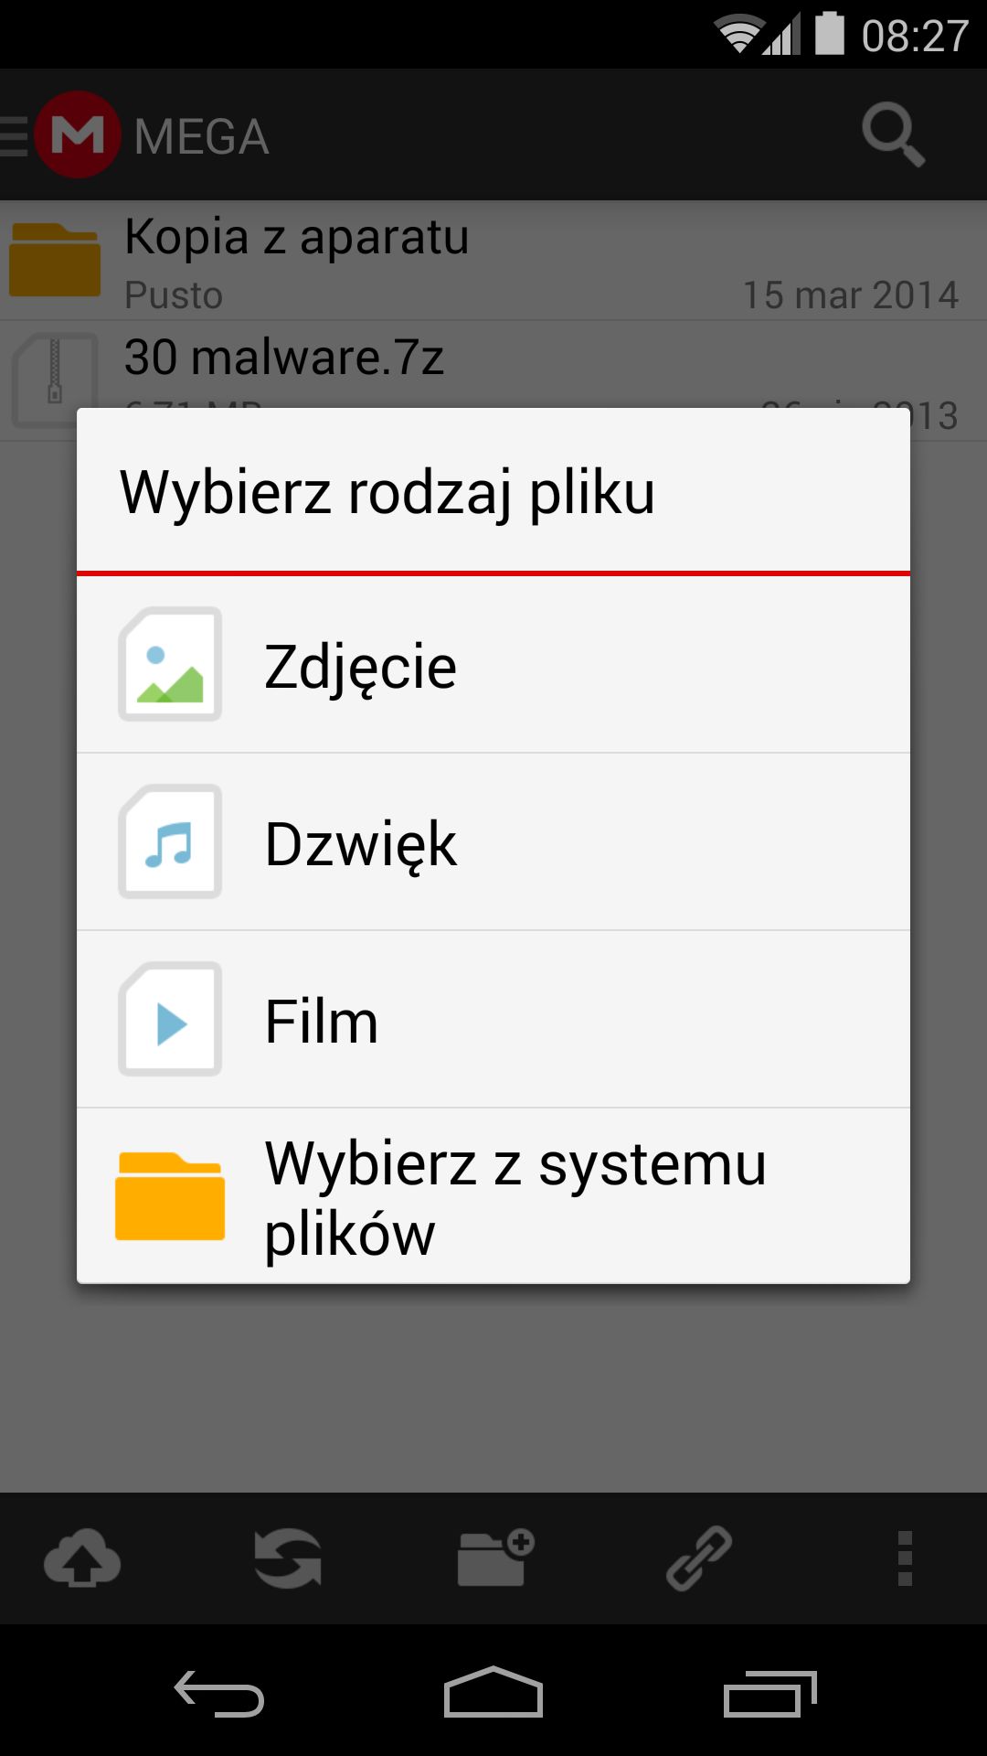Tap the chain link icon
The image size is (987, 1756).
coord(699,1558)
